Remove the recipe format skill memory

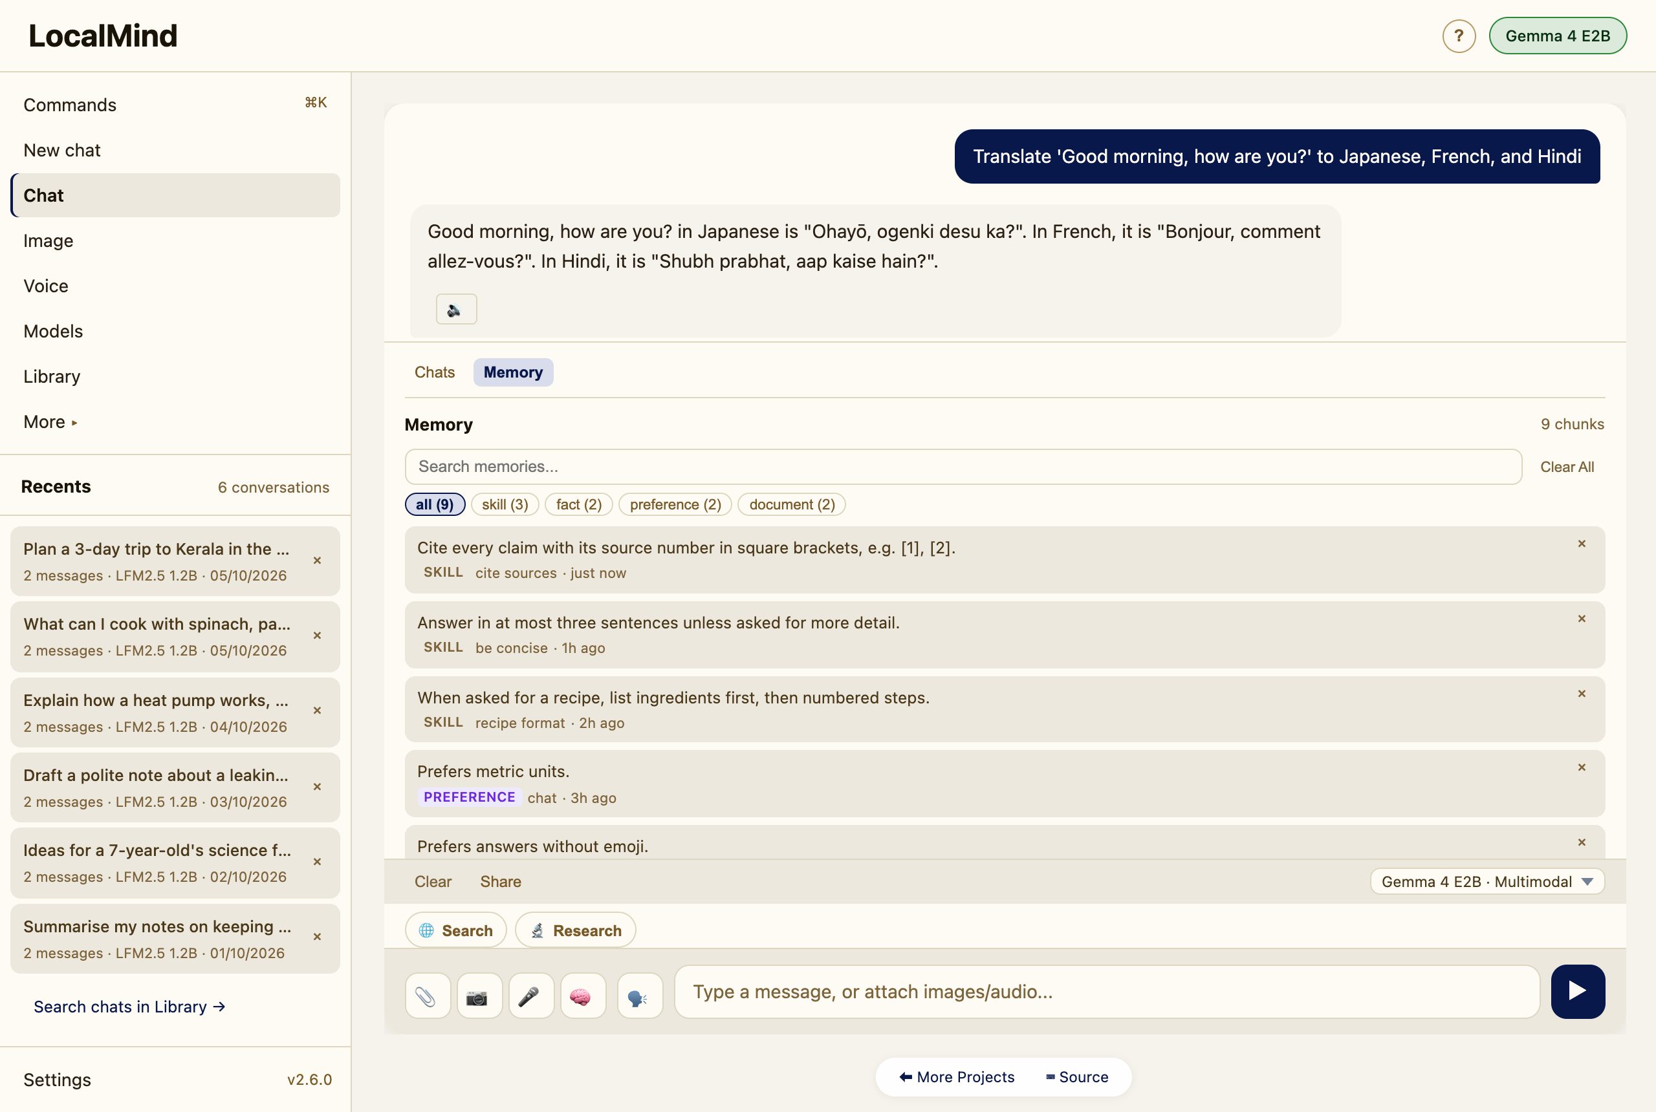point(1581,694)
